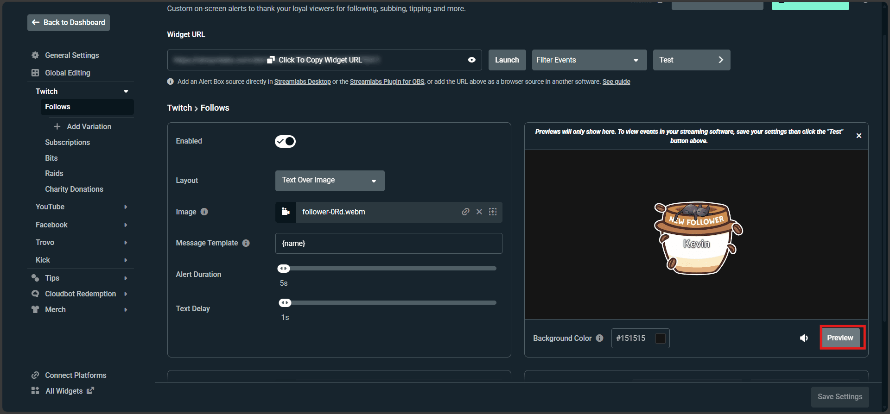890x414 pixels.
Task: Click the Connect Platforms link icon
Action: [35, 375]
